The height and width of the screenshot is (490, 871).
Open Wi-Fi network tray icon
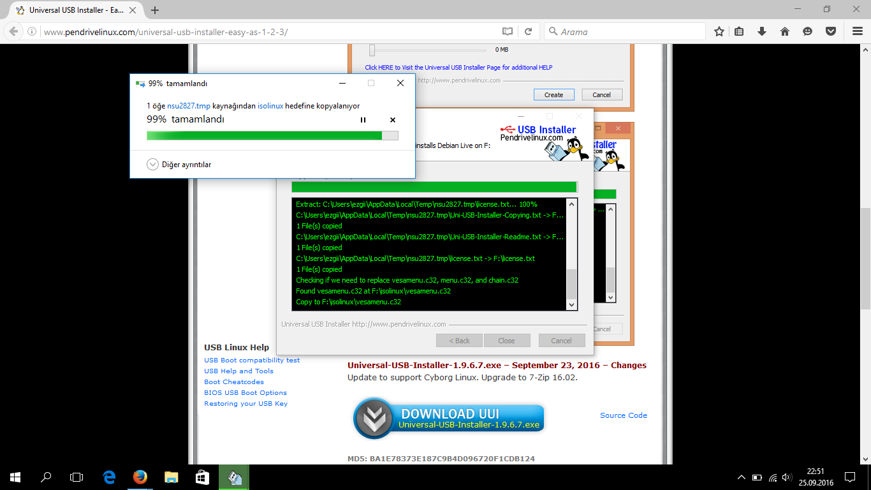click(x=773, y=477)
